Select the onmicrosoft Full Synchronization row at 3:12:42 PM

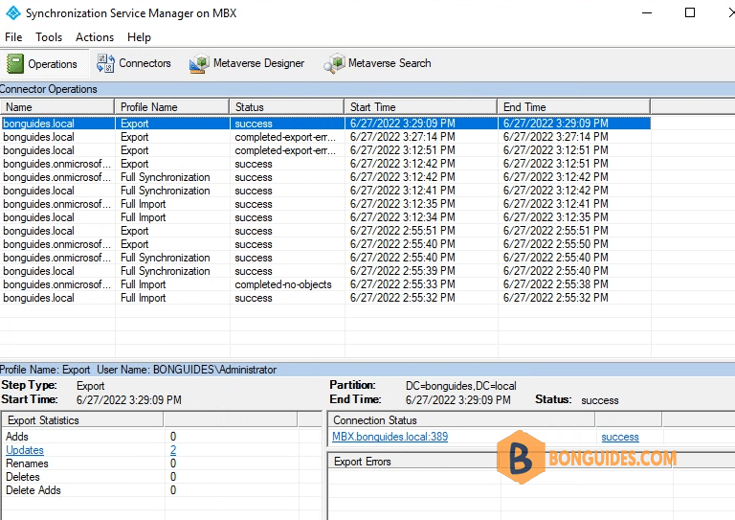pyautogui.click(x=325, y=177)
